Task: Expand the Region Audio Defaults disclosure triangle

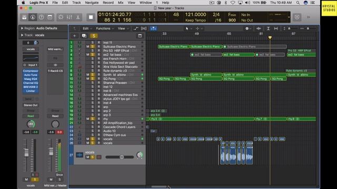Action: pos(22,28)
